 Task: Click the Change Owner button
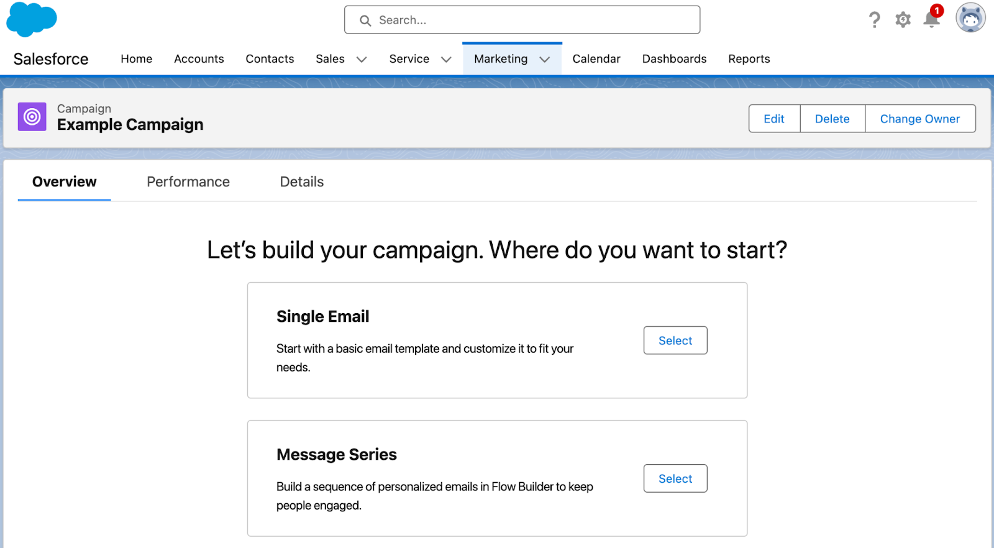pos(920,119)
